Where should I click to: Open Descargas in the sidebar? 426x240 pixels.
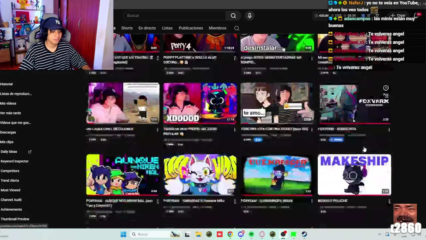[8, 133]
